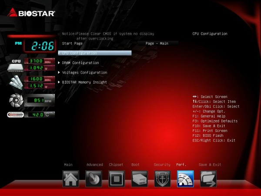Click the 'F3: Optimized Defaults' hint
This screenshot has height=196, width=261.
click(x=215, y=121)
